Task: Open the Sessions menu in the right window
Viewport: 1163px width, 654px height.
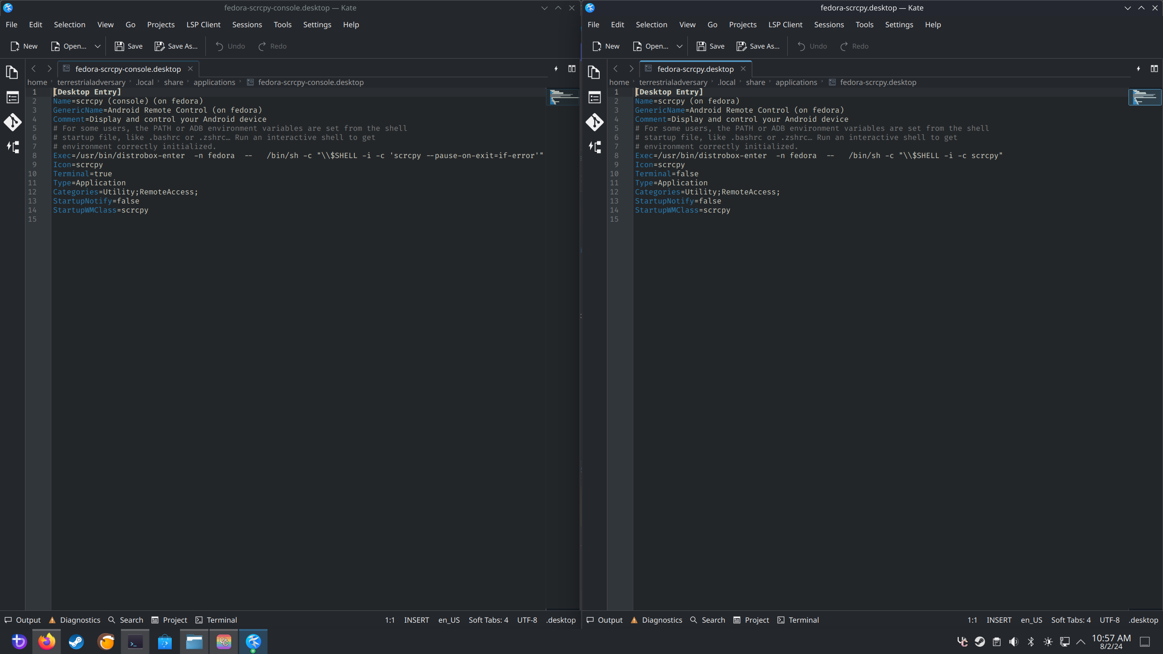Action: (829, 25)
